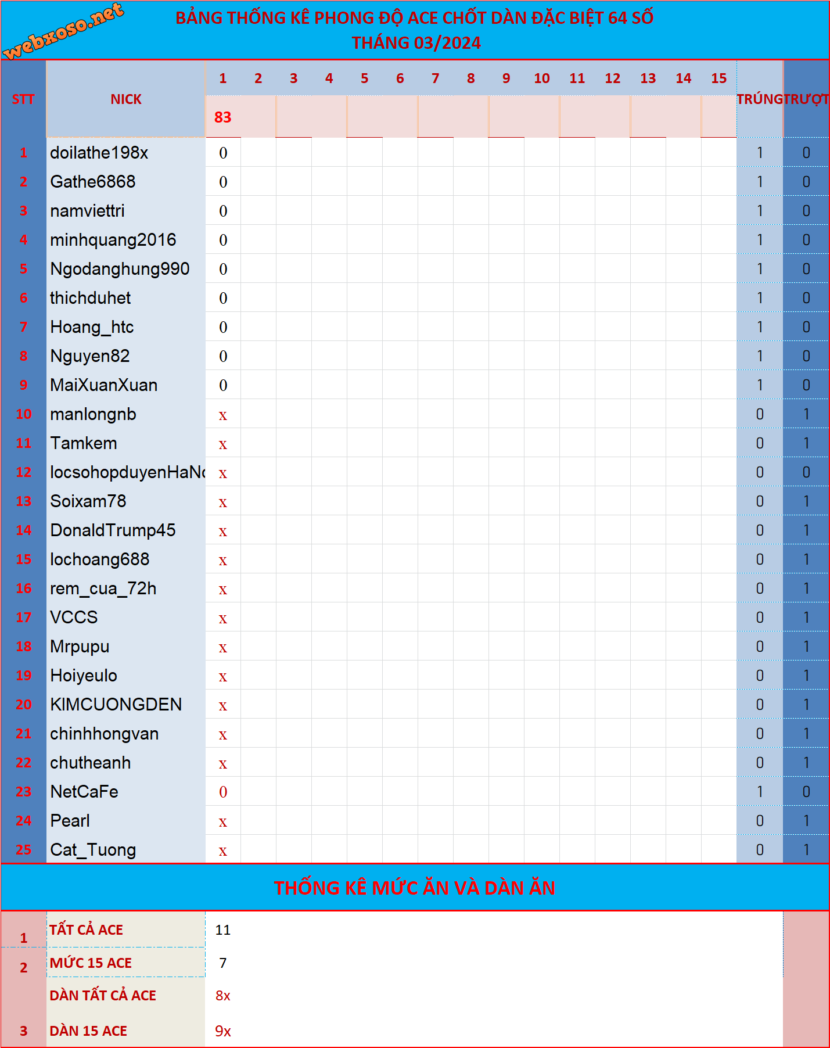Select the day 10 column header
This screenshot has width=830, height=1048.
542,78
